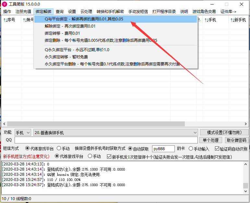Screen dimensions: 250x203
Task: Select 新手机短信方式 代练游戏平台 radio
Action: click(x=69, y=156)
